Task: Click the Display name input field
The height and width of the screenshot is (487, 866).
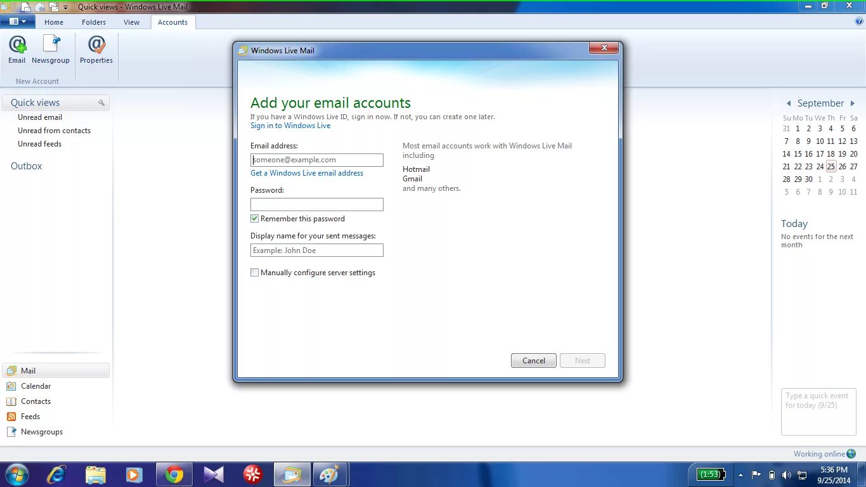Action: [x=317, y=250]
